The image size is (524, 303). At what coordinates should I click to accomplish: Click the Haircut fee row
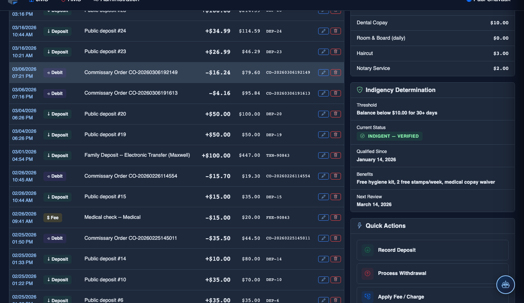click(x=433, y=53)
